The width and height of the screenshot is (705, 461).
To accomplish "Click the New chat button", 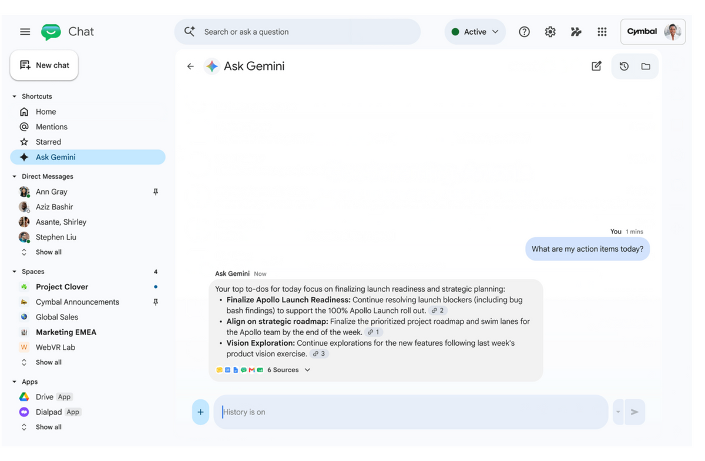I will point(44,65).
